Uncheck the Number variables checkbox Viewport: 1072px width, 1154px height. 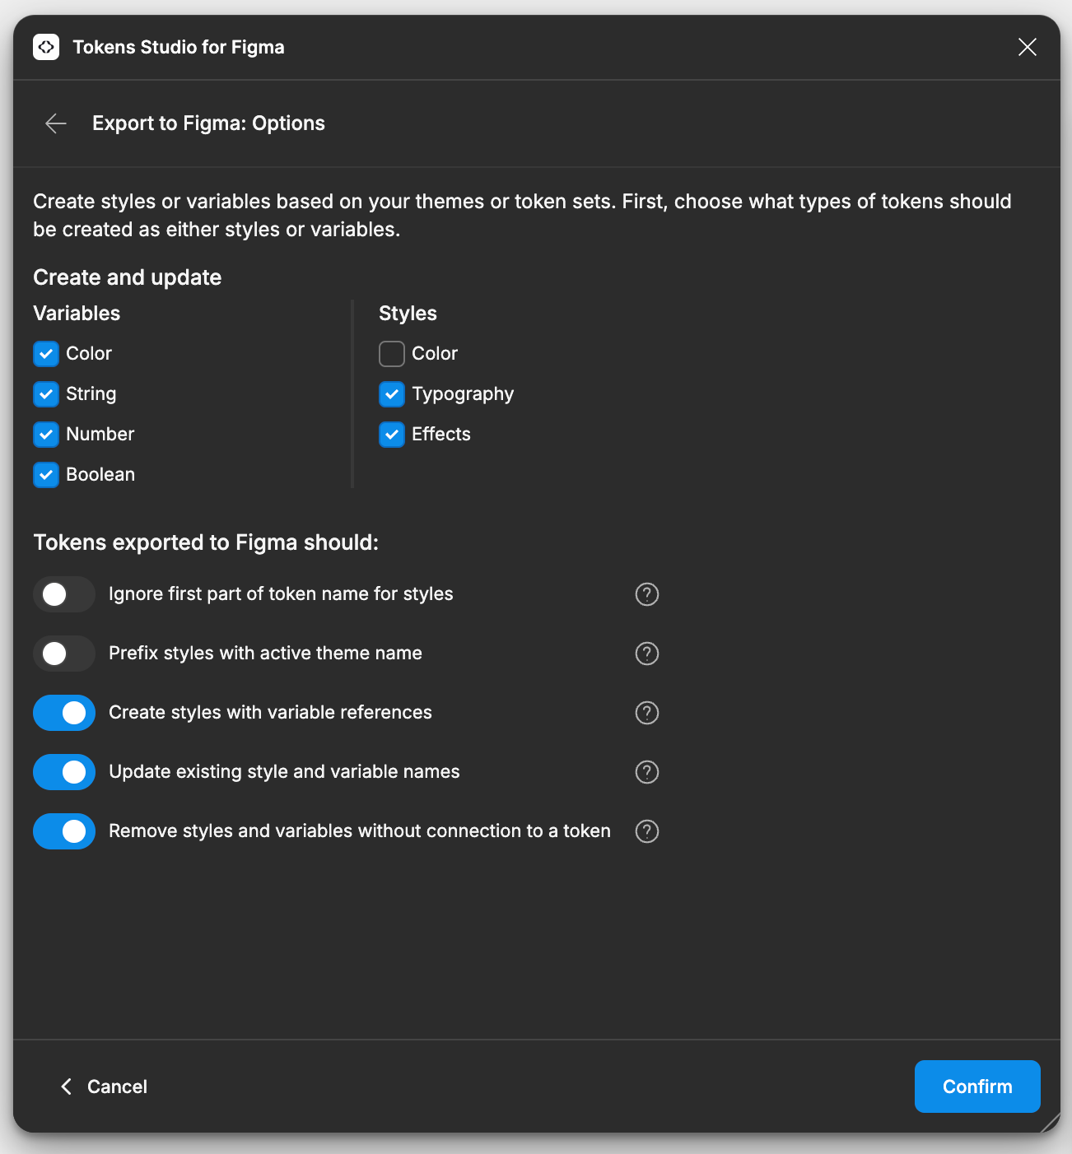pos(46,435)
